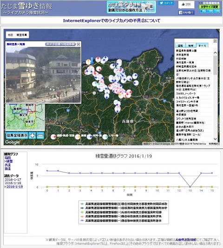The height and width of the screenshot is (248, 223).
Task: Show the 降雨 observation graph
Action: tap(7, 158)
